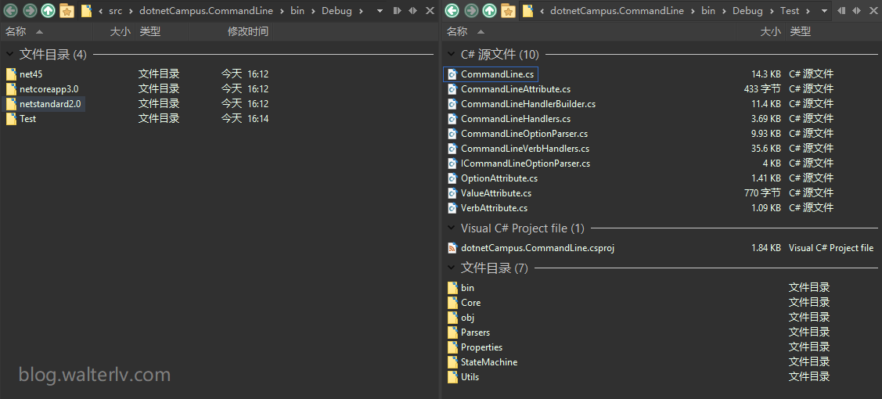Click the back arrow in the left pane
Viewport: 882px width, 399px height.
[11, 11]
